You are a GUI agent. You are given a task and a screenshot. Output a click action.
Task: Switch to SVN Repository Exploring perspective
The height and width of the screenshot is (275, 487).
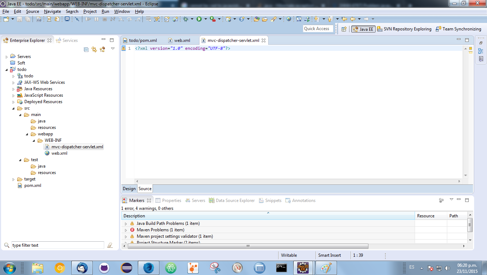point(404,29)
